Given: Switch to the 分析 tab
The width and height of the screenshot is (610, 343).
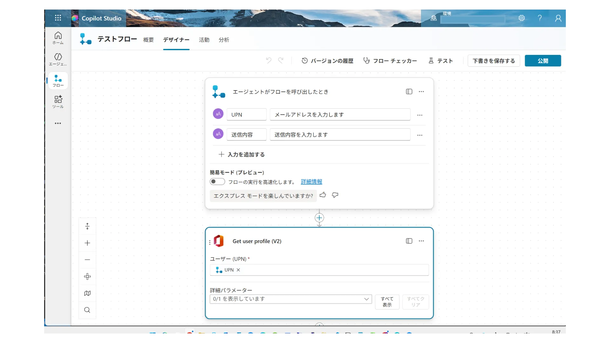Looking at the screenshot, I should click(x=224, y=40).
